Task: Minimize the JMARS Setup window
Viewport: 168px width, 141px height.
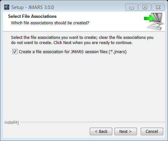Action: coord(131,7)
